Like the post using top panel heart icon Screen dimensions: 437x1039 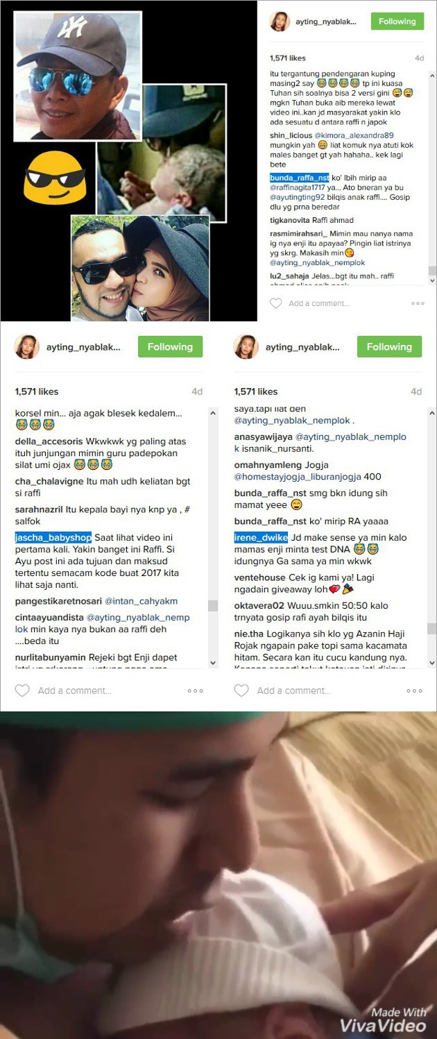(x=276, y=303)
